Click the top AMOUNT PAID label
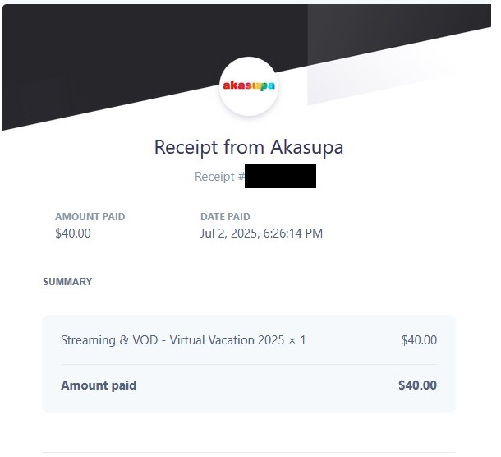 point(90,217)
